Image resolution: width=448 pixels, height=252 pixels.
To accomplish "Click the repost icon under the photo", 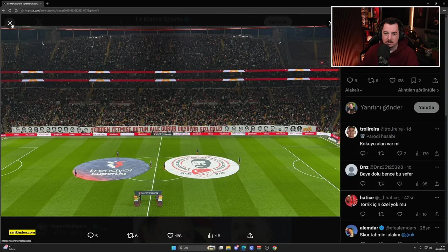I will (130, 236).
